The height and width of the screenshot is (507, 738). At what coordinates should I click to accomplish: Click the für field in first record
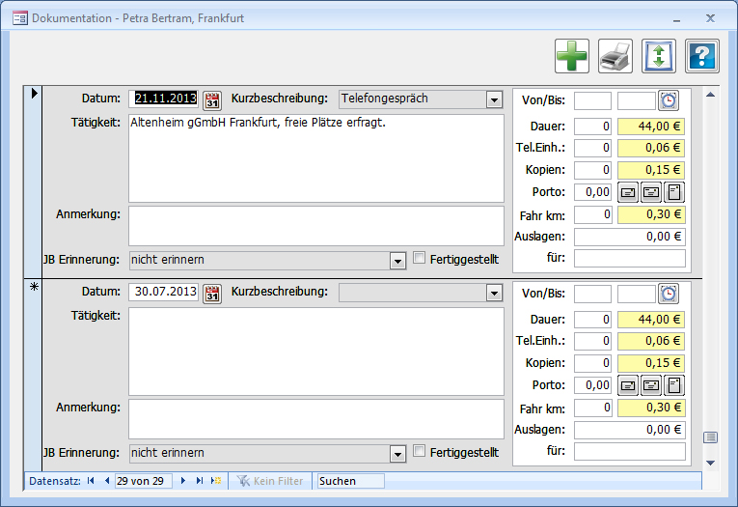(630, 258)
